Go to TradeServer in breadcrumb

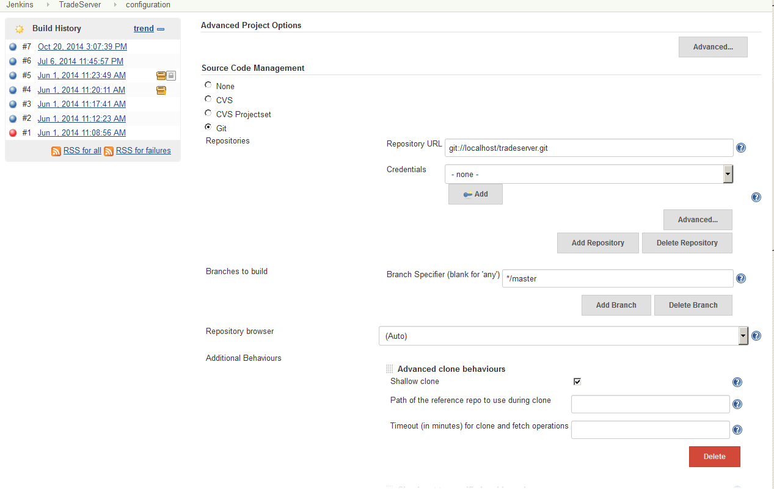click(79, 5)
